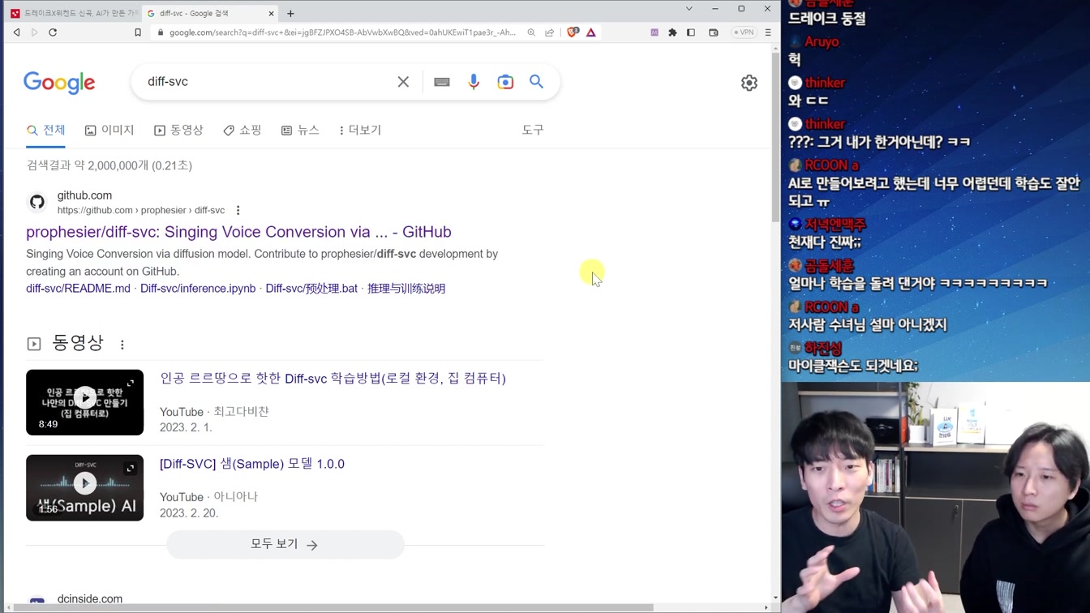Click the 검색결과 약 2,000,000개 result count
The image size is (1090, 613).
click(x=109, y=165)
